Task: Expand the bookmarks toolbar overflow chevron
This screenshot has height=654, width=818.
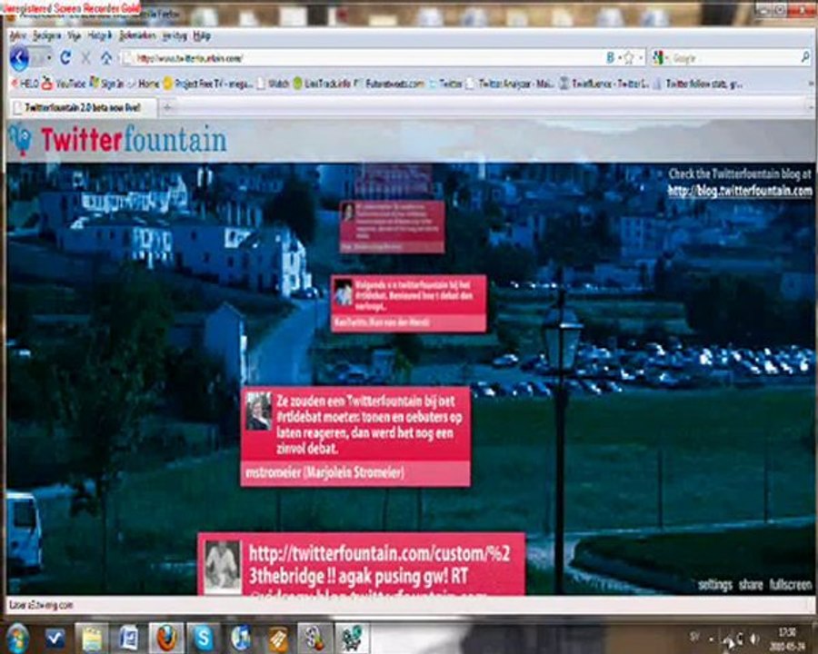Action: click(812, 84)
